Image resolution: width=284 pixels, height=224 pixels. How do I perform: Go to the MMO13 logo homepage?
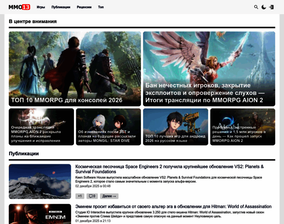[19, 7]
